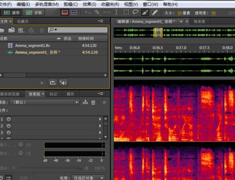Select the Paintbrush Selection tool
This screenshot has height=180, width=235.
(x=145, y=13)
